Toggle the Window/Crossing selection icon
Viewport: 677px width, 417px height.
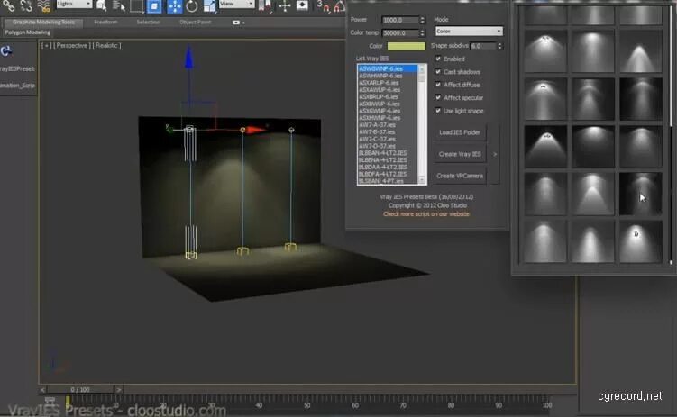pyautogui.click(x=154, y=6)
